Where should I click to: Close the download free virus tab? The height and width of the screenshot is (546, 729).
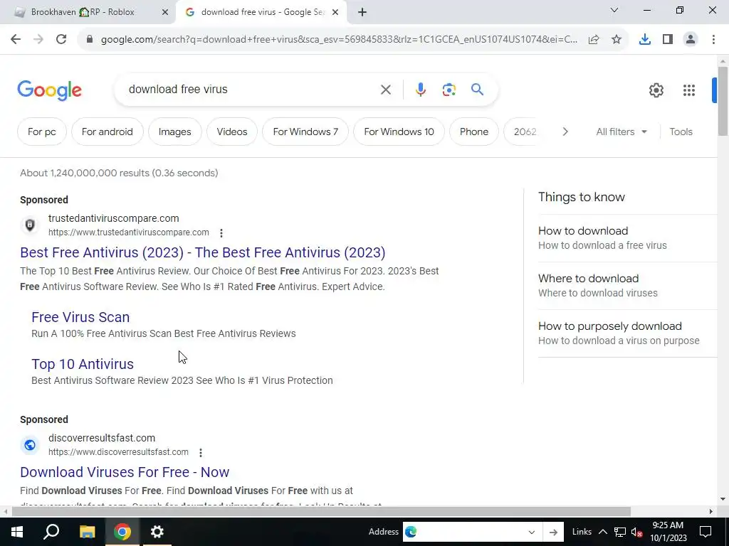[335, 13]
